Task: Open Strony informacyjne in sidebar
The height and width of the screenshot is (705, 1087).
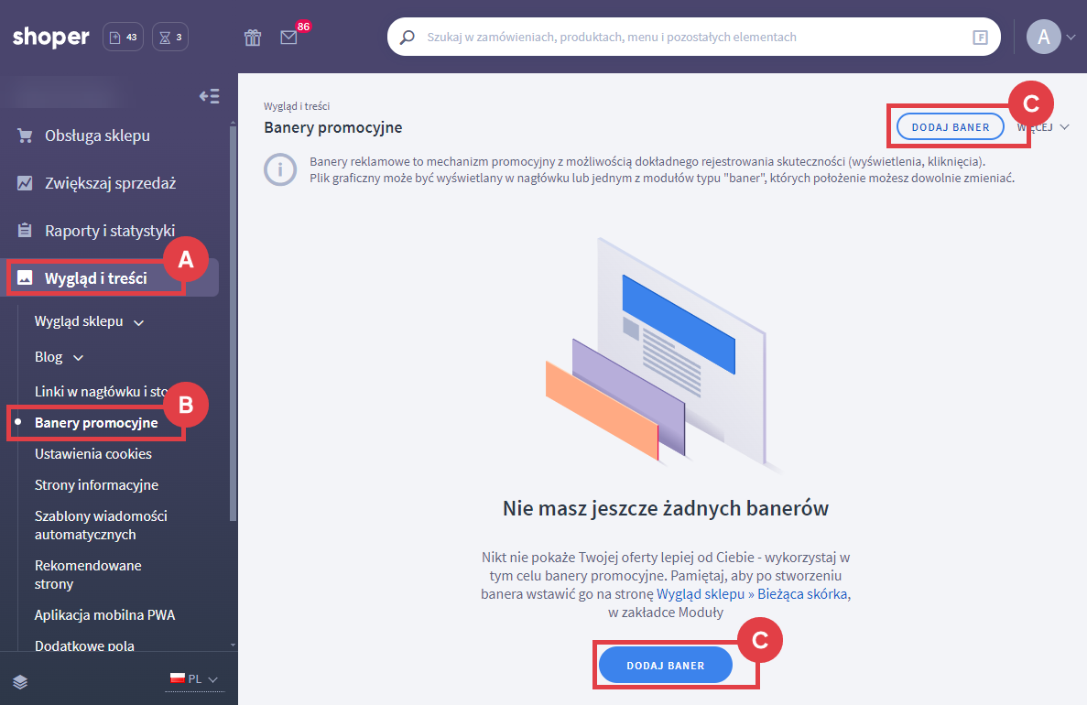Action: [x=96, y=485]
